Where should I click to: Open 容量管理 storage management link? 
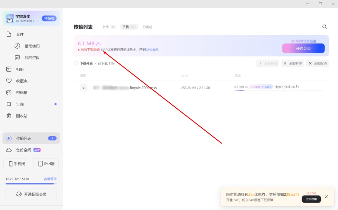(50, 179)
